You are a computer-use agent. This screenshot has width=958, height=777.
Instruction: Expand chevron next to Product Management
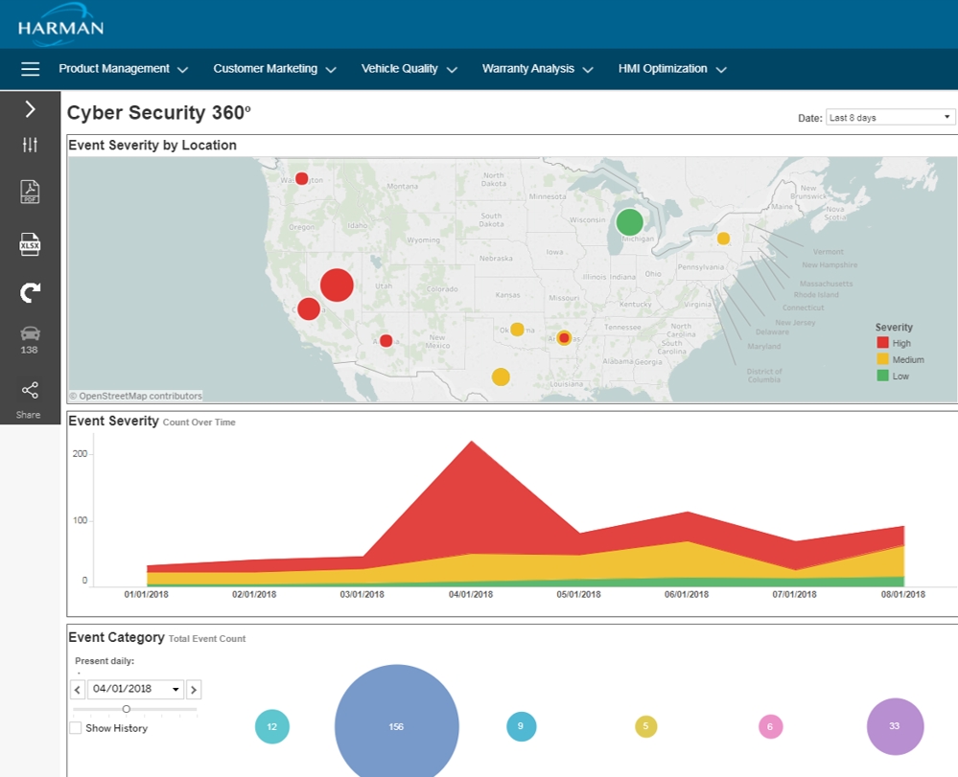(182, 70)
